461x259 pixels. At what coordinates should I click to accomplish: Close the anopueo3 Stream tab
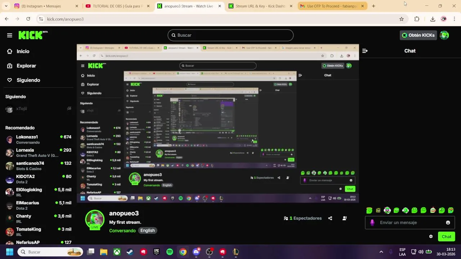click(220, 6)
